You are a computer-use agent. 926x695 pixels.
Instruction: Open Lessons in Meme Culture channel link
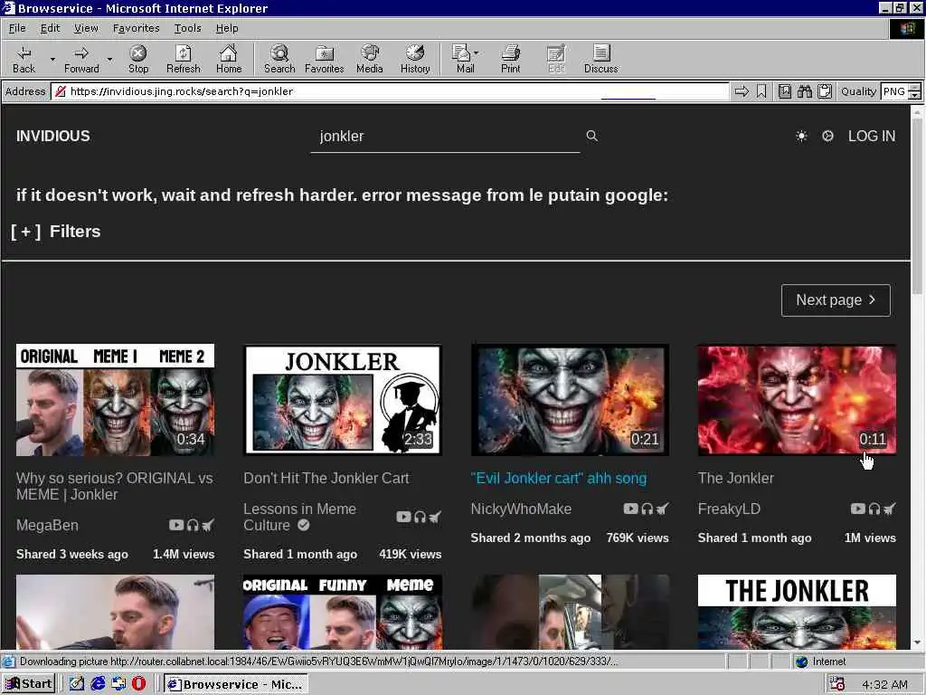[300, 517]
